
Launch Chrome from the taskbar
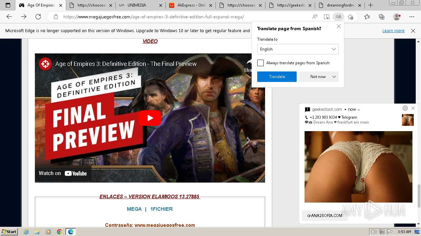(x=60, y=232)
